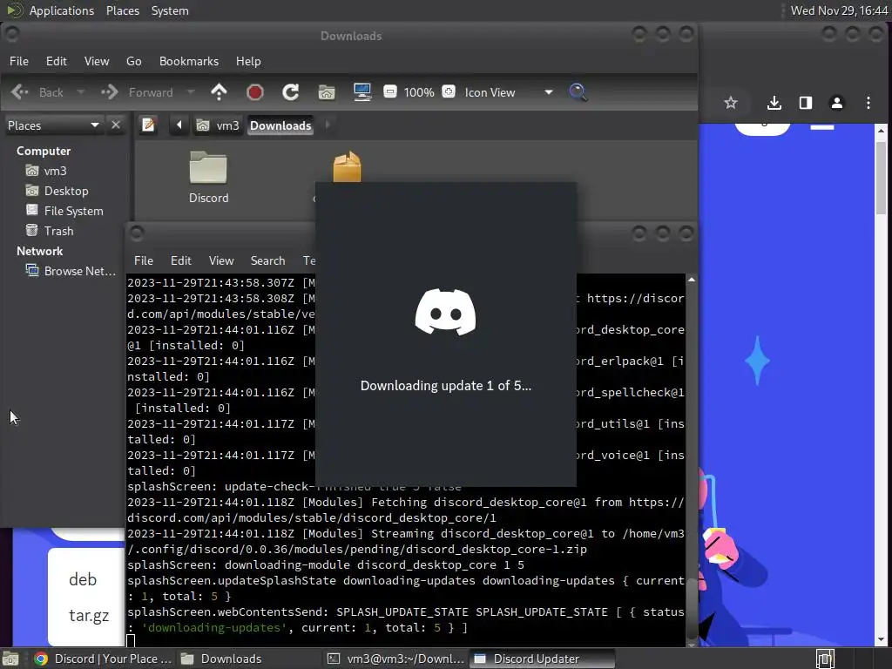Open the Edit menu in Downloads window
The image size is (892, 669).
[x=57, y=61]
